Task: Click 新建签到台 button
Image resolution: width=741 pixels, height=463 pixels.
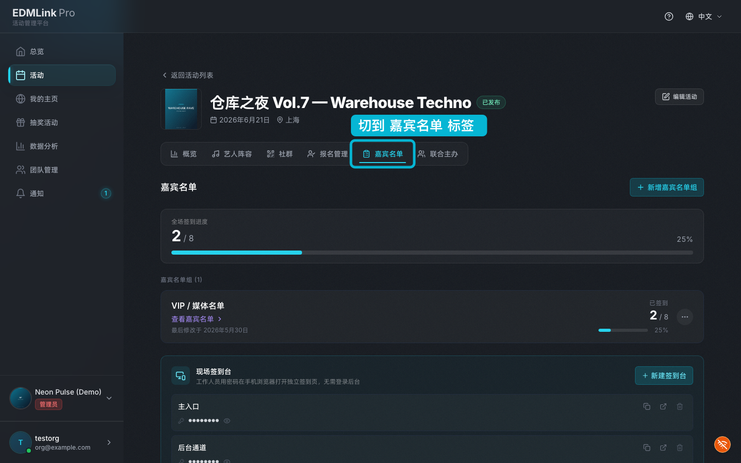Action: click(664, 376)
